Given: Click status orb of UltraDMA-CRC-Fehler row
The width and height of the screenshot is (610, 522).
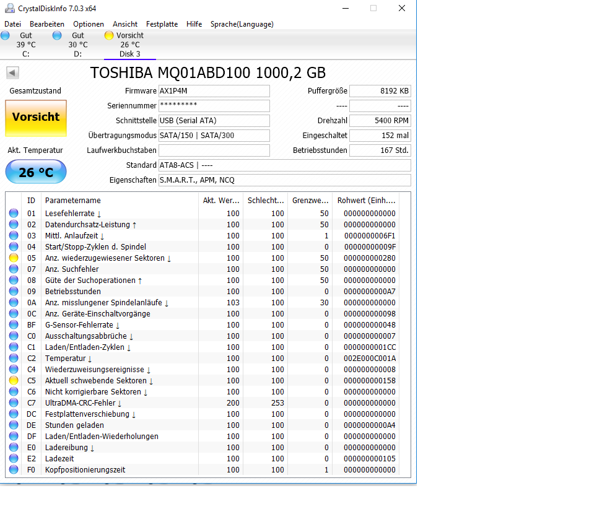Looking at the screenshot, I should click(x=14, y=403).
